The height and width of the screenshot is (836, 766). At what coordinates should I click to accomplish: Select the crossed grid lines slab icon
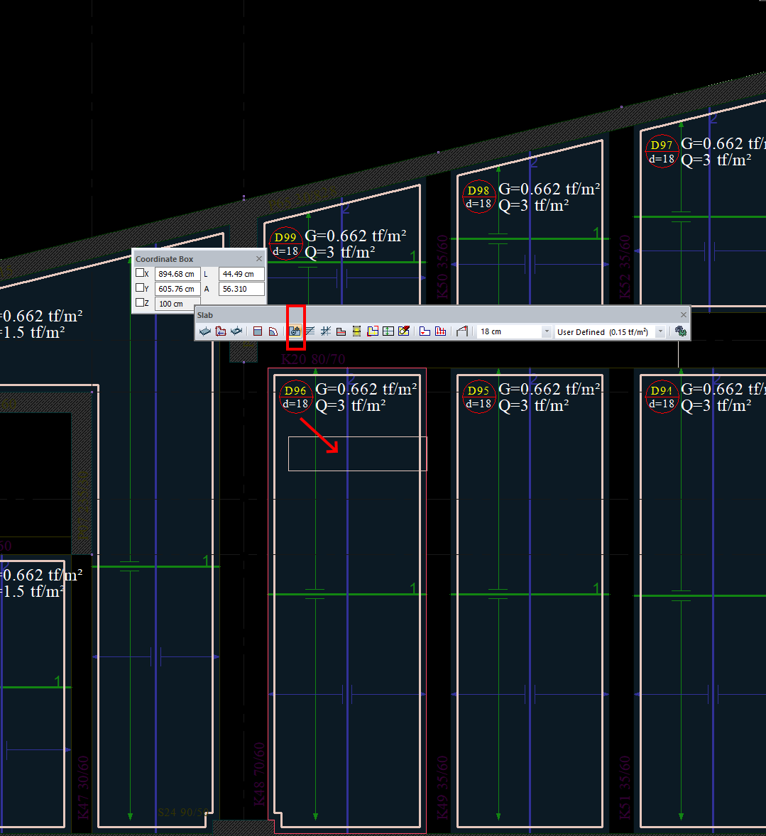click(326, 331)
